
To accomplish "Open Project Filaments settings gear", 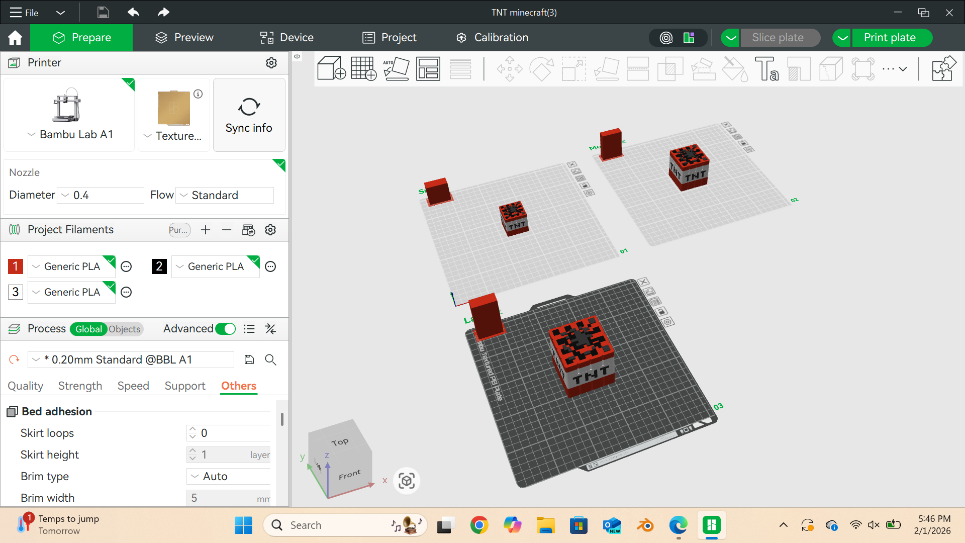I will (x=270, y=230).
